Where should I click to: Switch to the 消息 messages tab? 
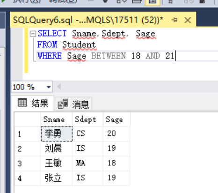click(x=73, y=104)
